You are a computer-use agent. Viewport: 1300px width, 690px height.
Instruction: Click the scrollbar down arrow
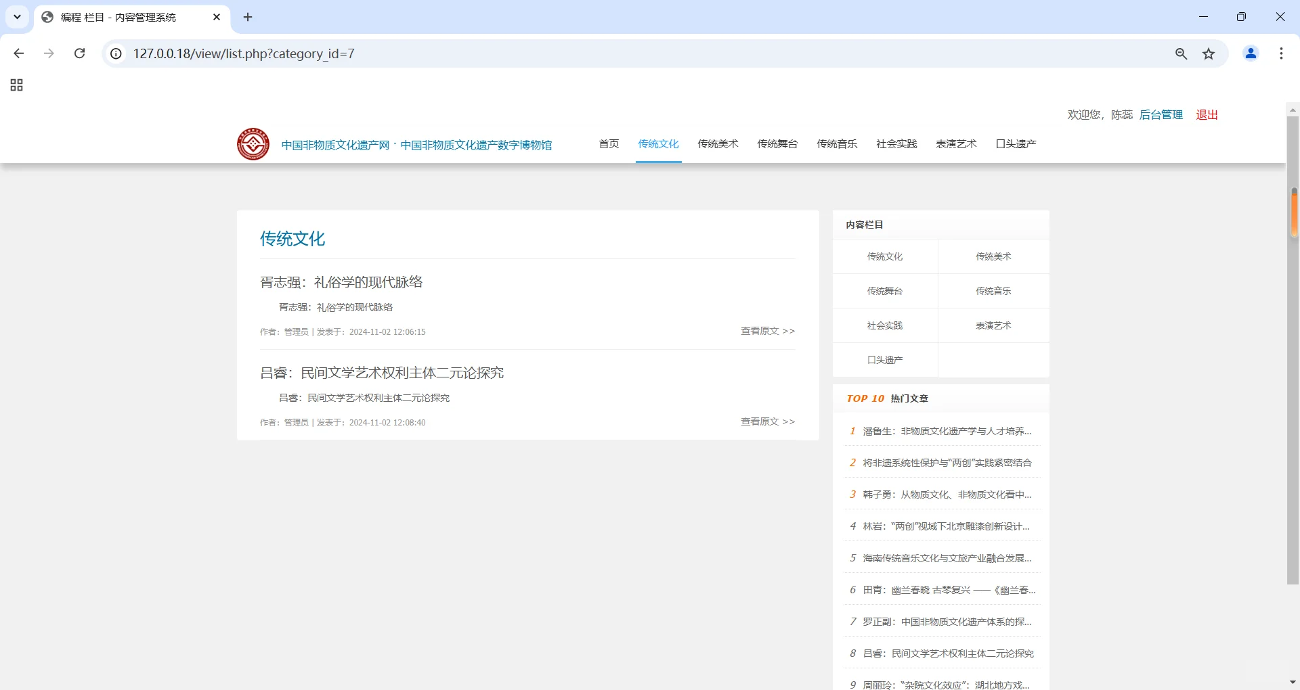point(1292,681)
